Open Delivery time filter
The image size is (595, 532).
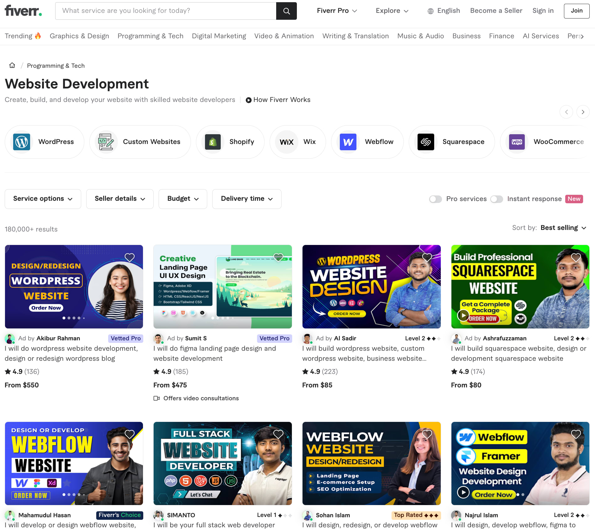[x=247, y=199]
